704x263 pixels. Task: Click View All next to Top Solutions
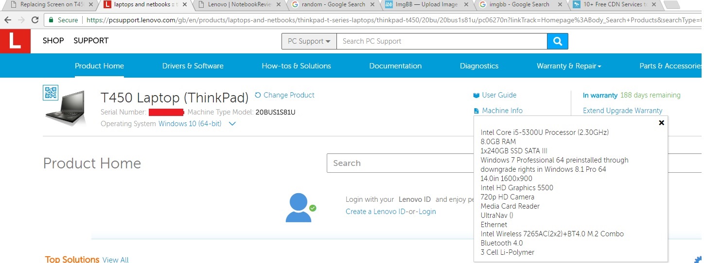click(115, 260)
